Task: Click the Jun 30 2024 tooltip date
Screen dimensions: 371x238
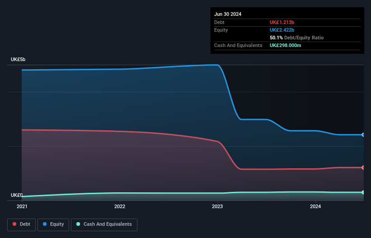Action: pos(228,14)
